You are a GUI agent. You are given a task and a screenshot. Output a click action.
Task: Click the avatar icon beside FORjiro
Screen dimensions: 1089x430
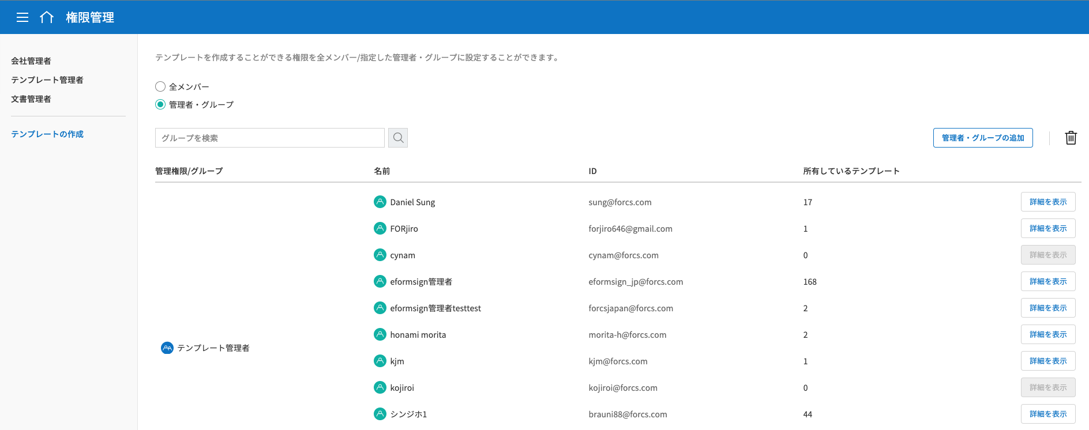[x=380, y=228]
